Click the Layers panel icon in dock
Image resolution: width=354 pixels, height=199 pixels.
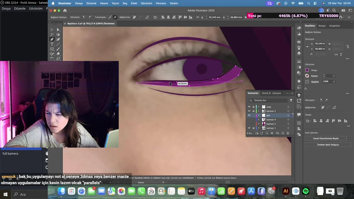click(299, 95)
